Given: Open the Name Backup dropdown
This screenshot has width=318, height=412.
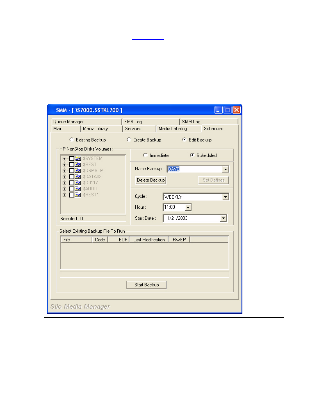Looking at the screenshot, I should click(226, 169).
